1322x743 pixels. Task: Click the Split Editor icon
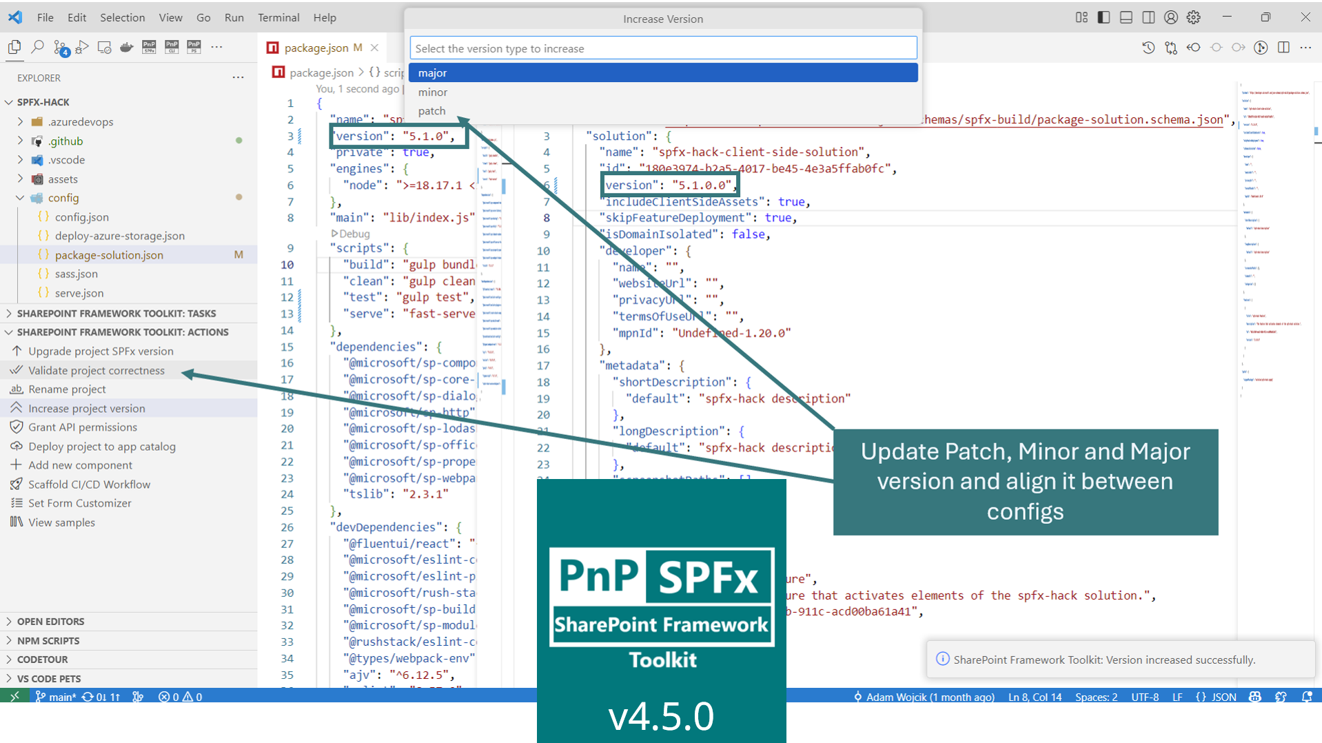pyautogui.click(x=1283, y=47)
